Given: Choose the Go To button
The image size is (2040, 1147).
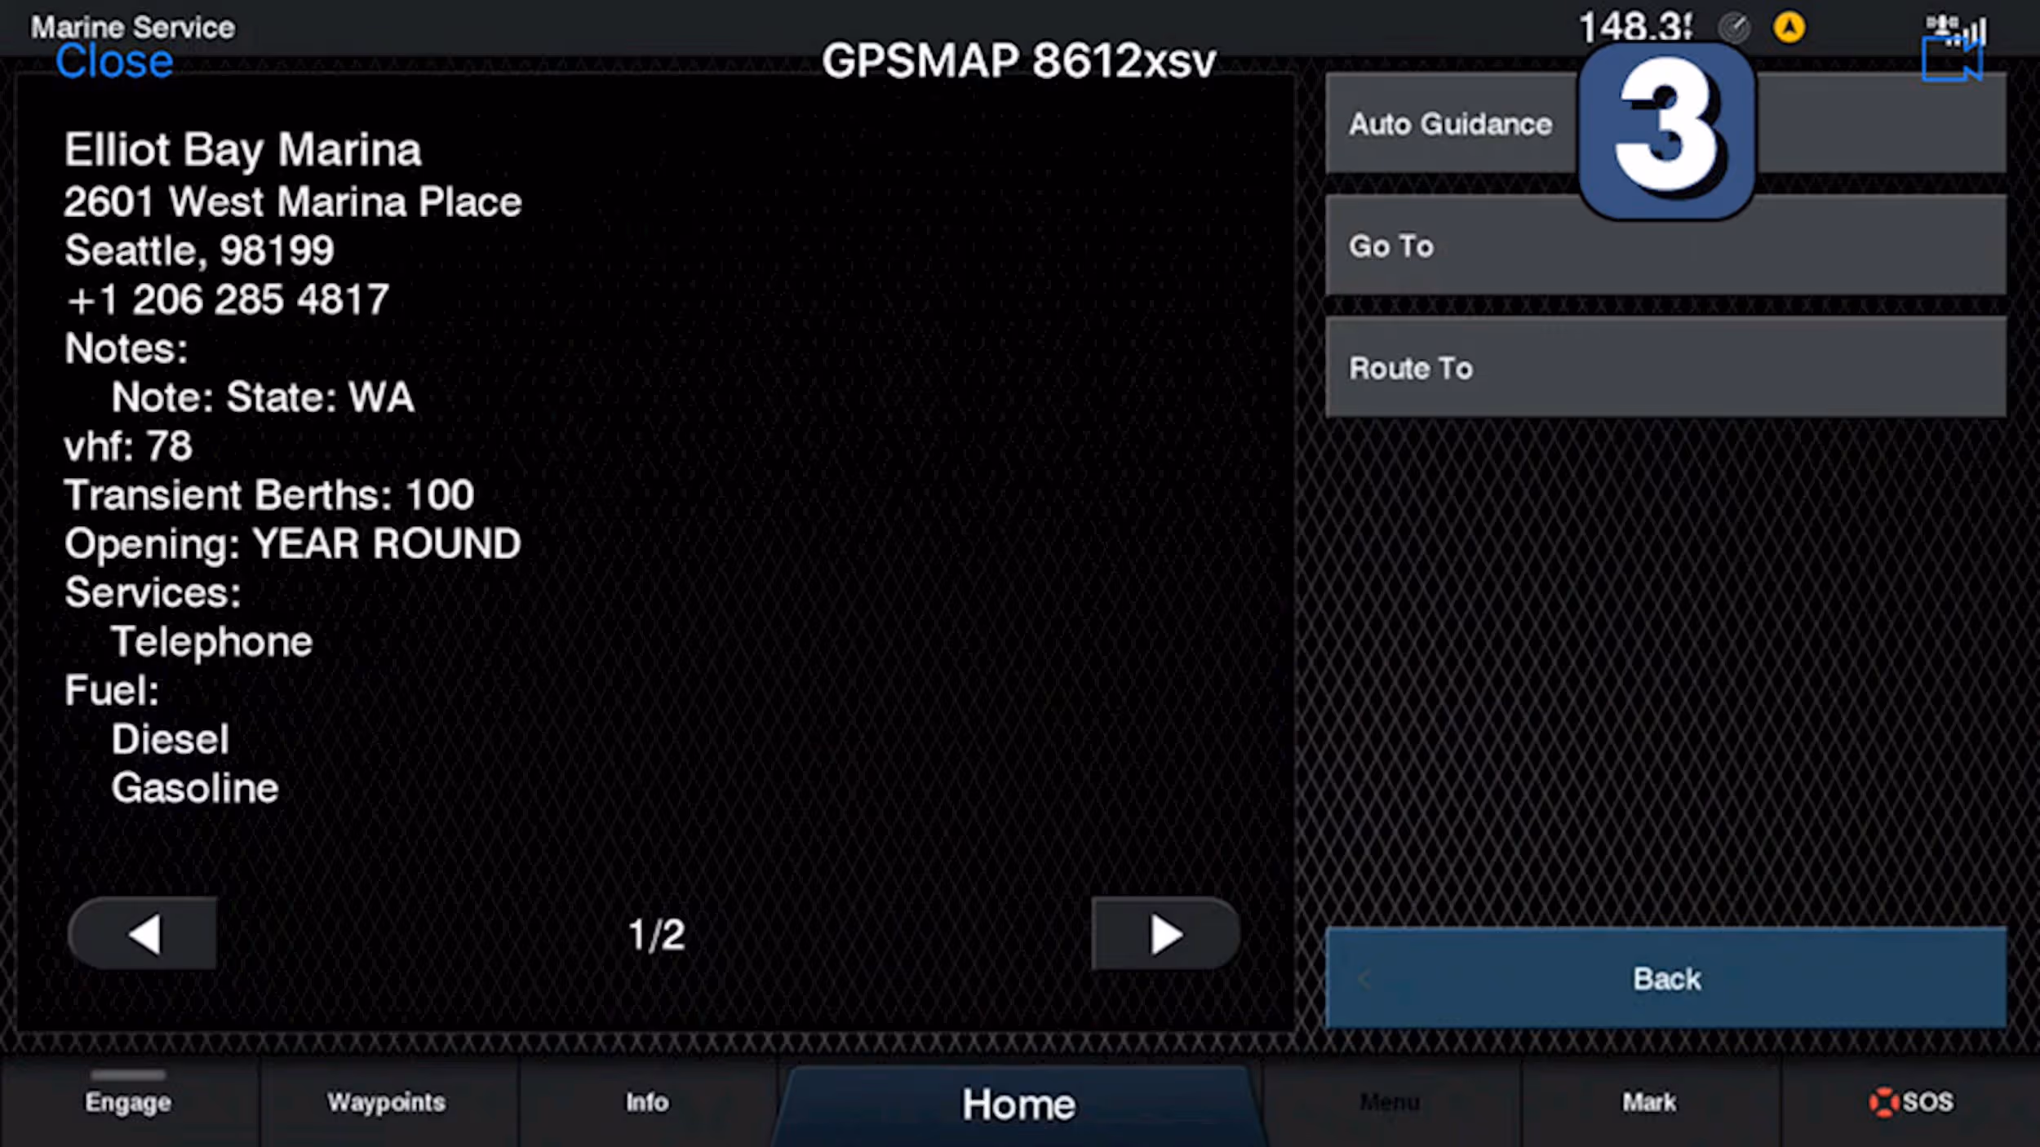Looking at the screenshot, I should pos(1665,245).
